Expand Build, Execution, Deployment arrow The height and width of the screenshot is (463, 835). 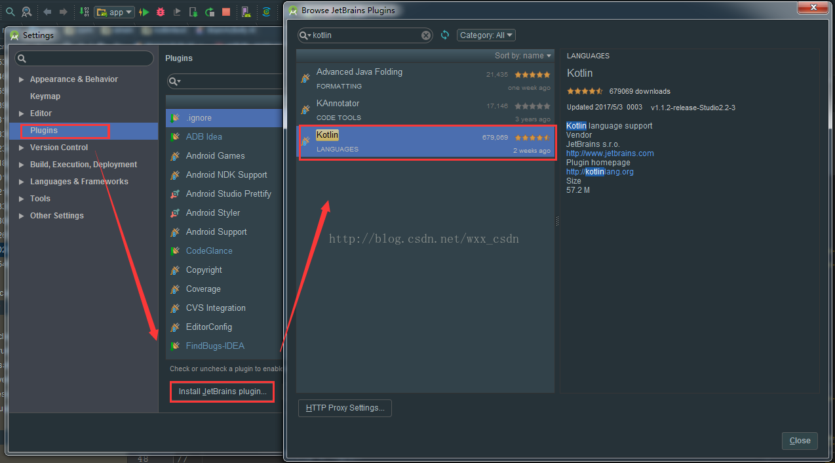tap(22, 165)
